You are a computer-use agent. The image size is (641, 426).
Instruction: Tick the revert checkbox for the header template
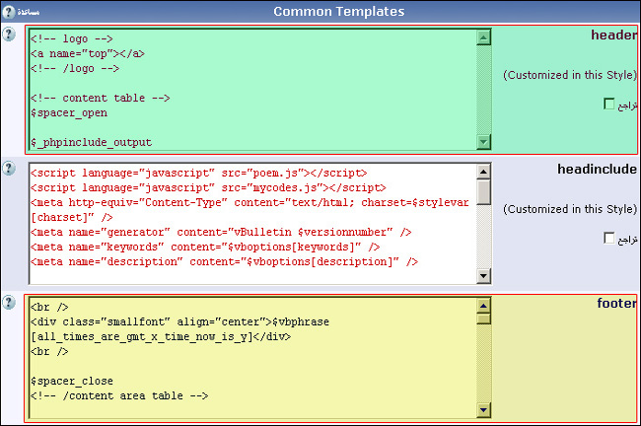608,104
